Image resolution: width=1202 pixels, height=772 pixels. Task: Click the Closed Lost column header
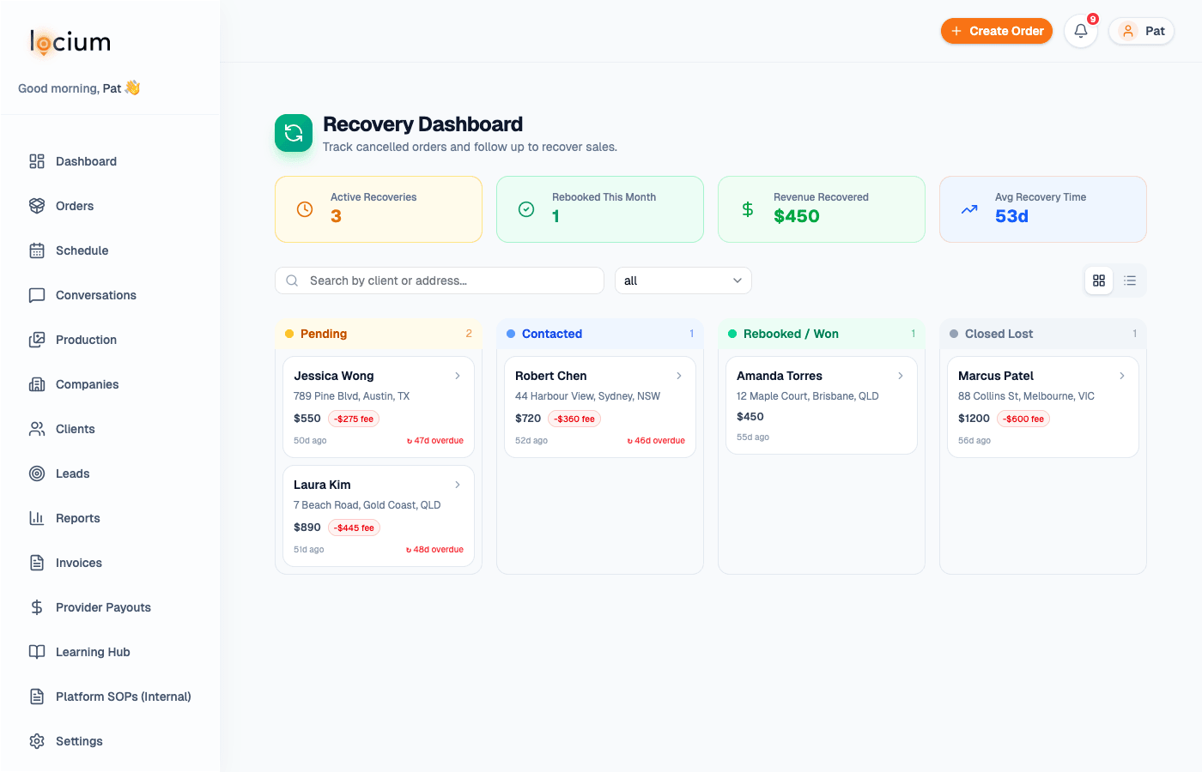point(1043,334)
